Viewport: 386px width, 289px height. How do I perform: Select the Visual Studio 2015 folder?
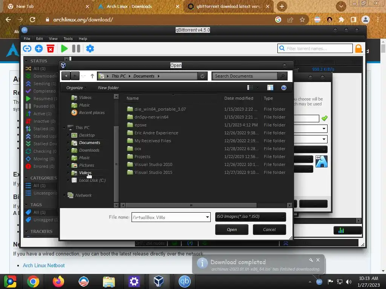(x=153, y=172)
